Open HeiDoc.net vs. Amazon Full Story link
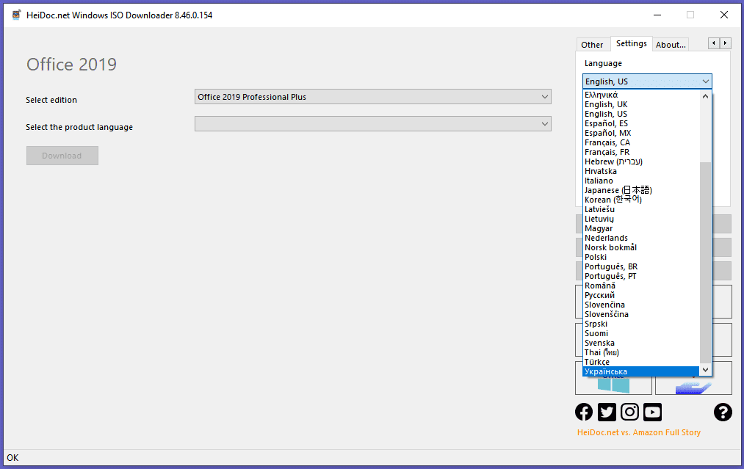This screenshot has width=744, height=469. pyautogui.click(x=639, y=432)
